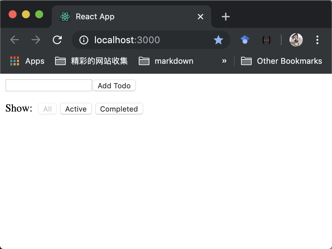Open the Other Bookmarks folder
The image size is (332, 249).
[x=282, y=61]
